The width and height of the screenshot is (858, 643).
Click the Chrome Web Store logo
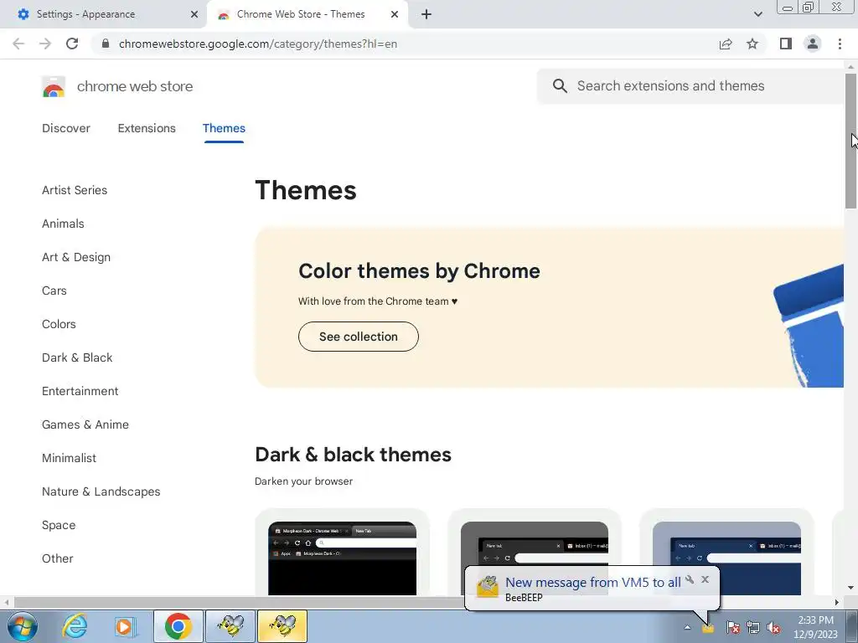54,86
